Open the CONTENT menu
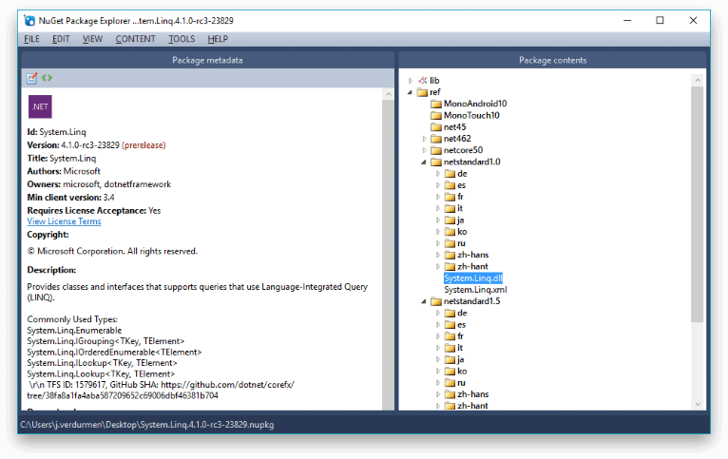The height and width of the screenshot is (459, 728). click(135, 39)
